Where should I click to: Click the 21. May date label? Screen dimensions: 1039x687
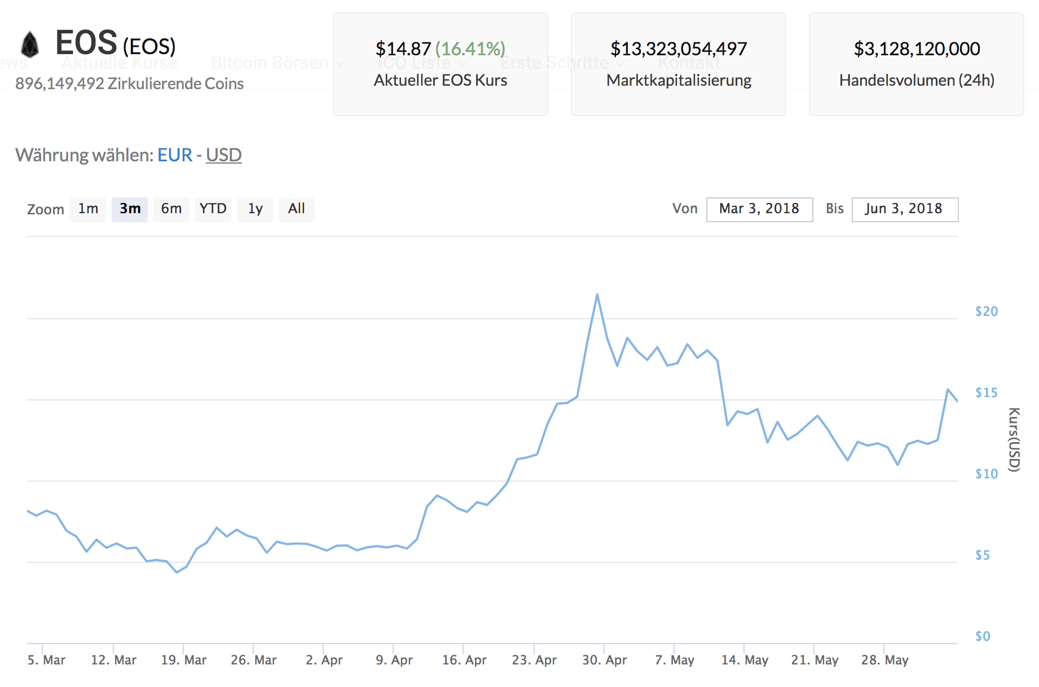coord(815,660)
